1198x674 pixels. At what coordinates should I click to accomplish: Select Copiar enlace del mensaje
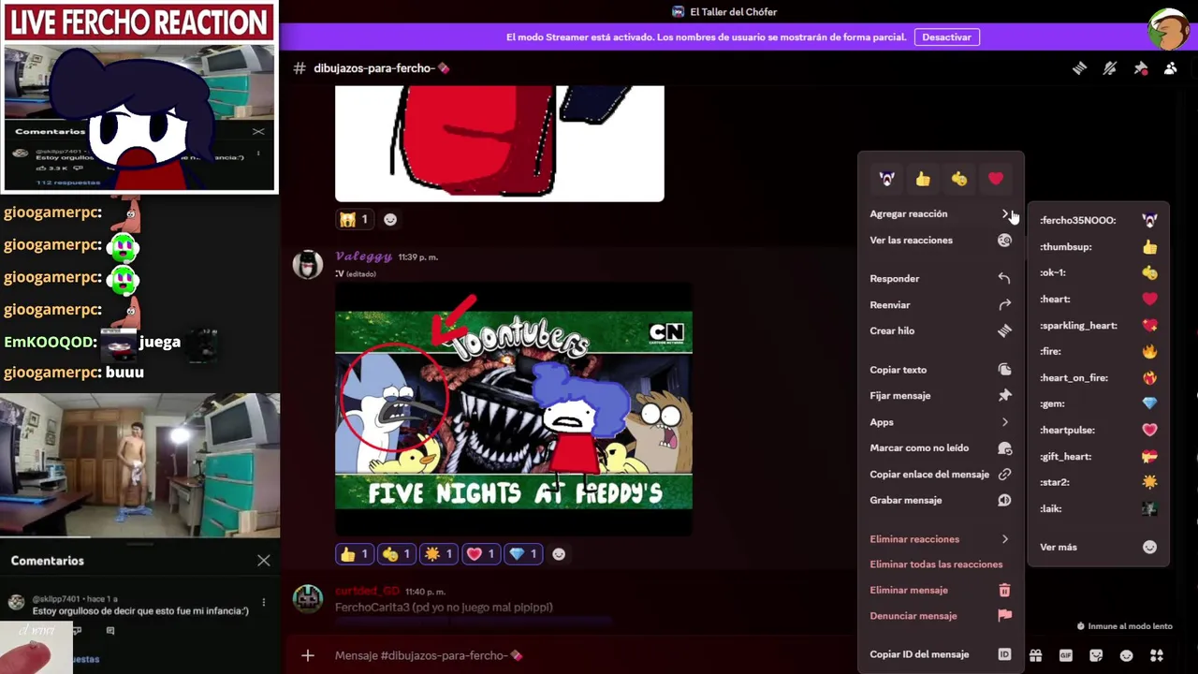pyautogui.click(x=941, y=475)
